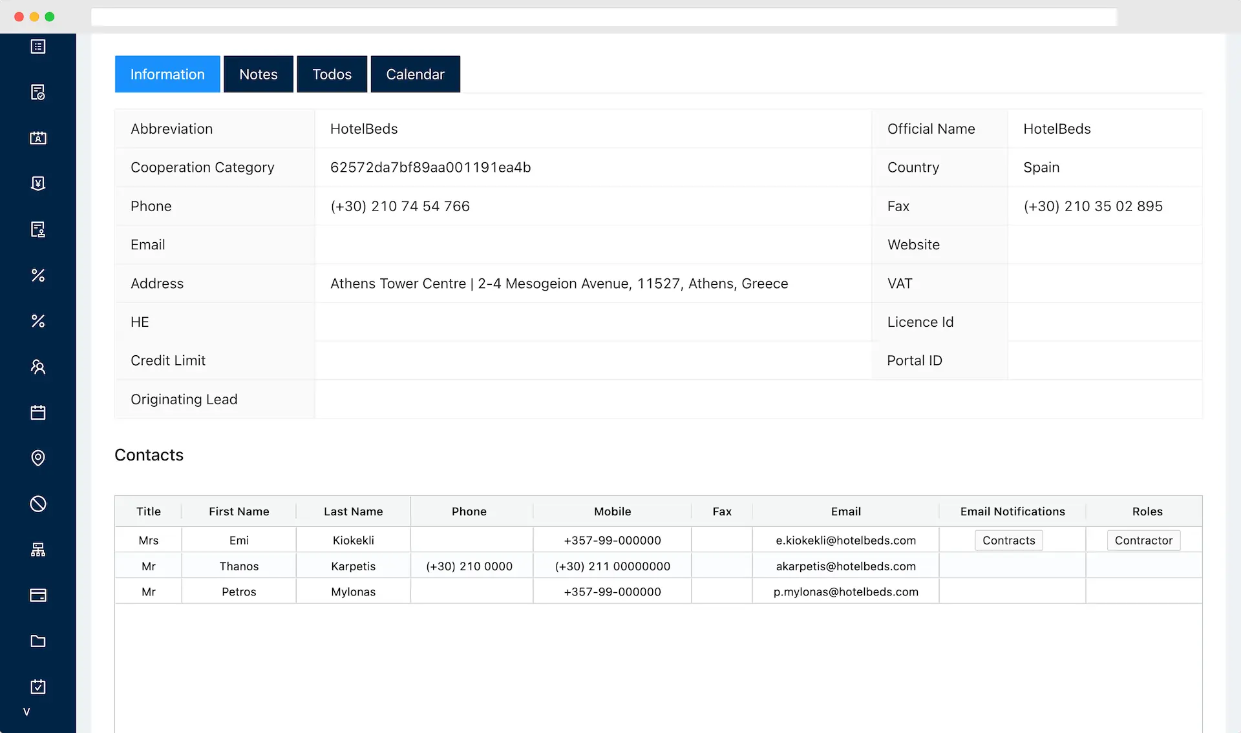Screen dimensions: 1241x733
Task: Switch to the Information tab
Action: pos(167,74)
